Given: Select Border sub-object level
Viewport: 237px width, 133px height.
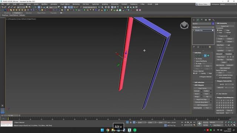Looking at the screenshot, I should (x=202, y=56).
